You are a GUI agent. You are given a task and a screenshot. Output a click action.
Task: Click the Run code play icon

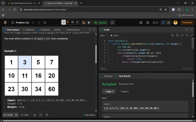[x=89, y=22]
